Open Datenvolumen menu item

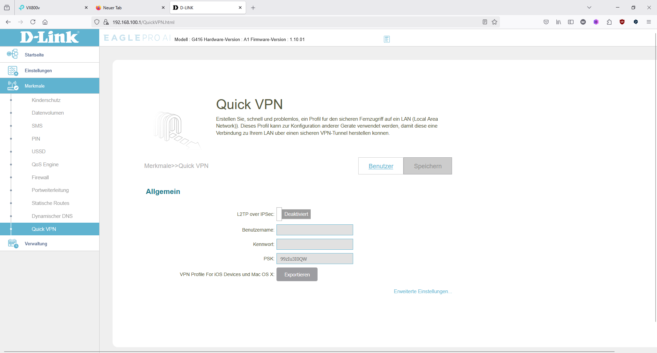pos(48,113)
